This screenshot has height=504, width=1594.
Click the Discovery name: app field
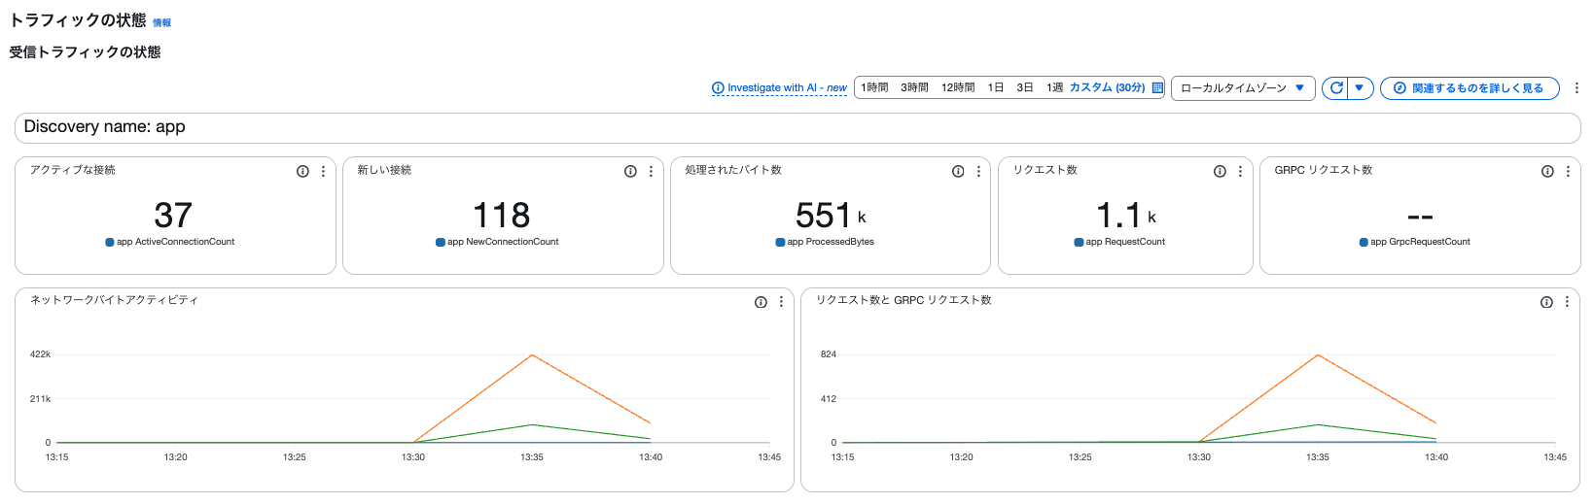point(797,127)
